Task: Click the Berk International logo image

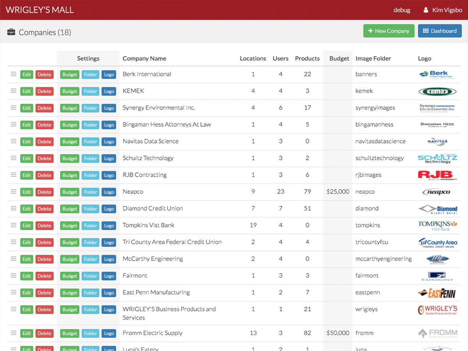Action: pos(438,74)
